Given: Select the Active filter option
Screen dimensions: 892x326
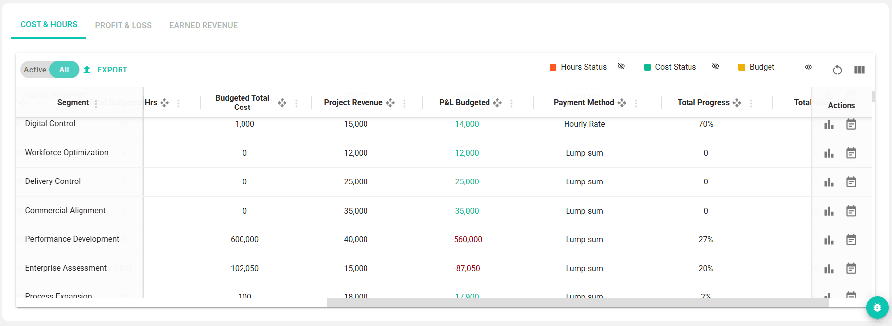Looking at the screenshot, I should coord(35,70).
